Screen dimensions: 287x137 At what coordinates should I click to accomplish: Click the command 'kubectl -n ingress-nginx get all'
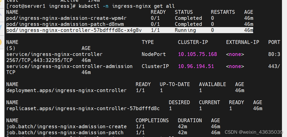[126, 6]
